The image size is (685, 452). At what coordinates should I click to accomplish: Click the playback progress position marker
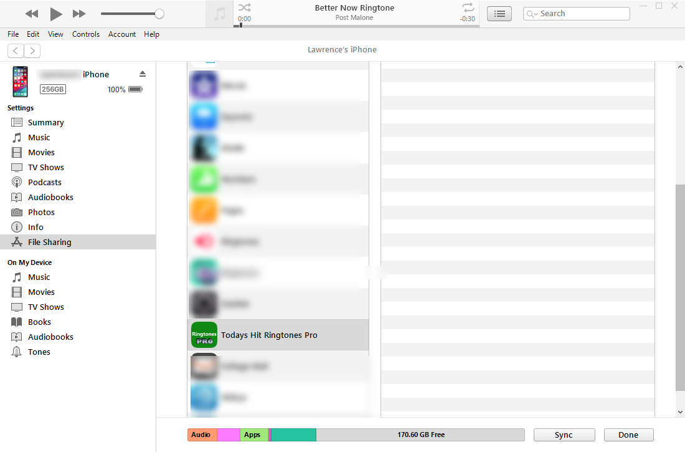click(241, 26)
